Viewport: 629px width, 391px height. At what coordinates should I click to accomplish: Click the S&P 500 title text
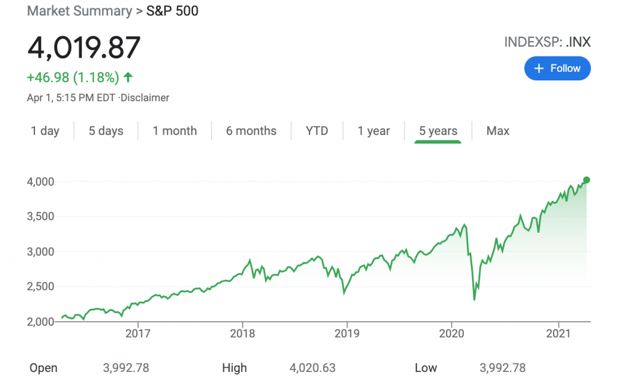172,11
